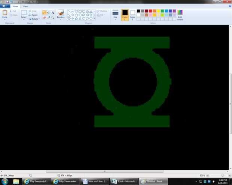Image resolution: width=232 pixels, height=185 pixels.
Task: Pick the Pentagon shape
Action: coord(76,15)
